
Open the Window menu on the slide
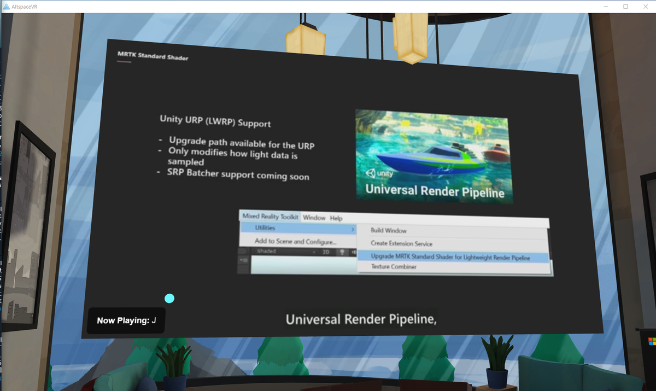coord(314,218)
